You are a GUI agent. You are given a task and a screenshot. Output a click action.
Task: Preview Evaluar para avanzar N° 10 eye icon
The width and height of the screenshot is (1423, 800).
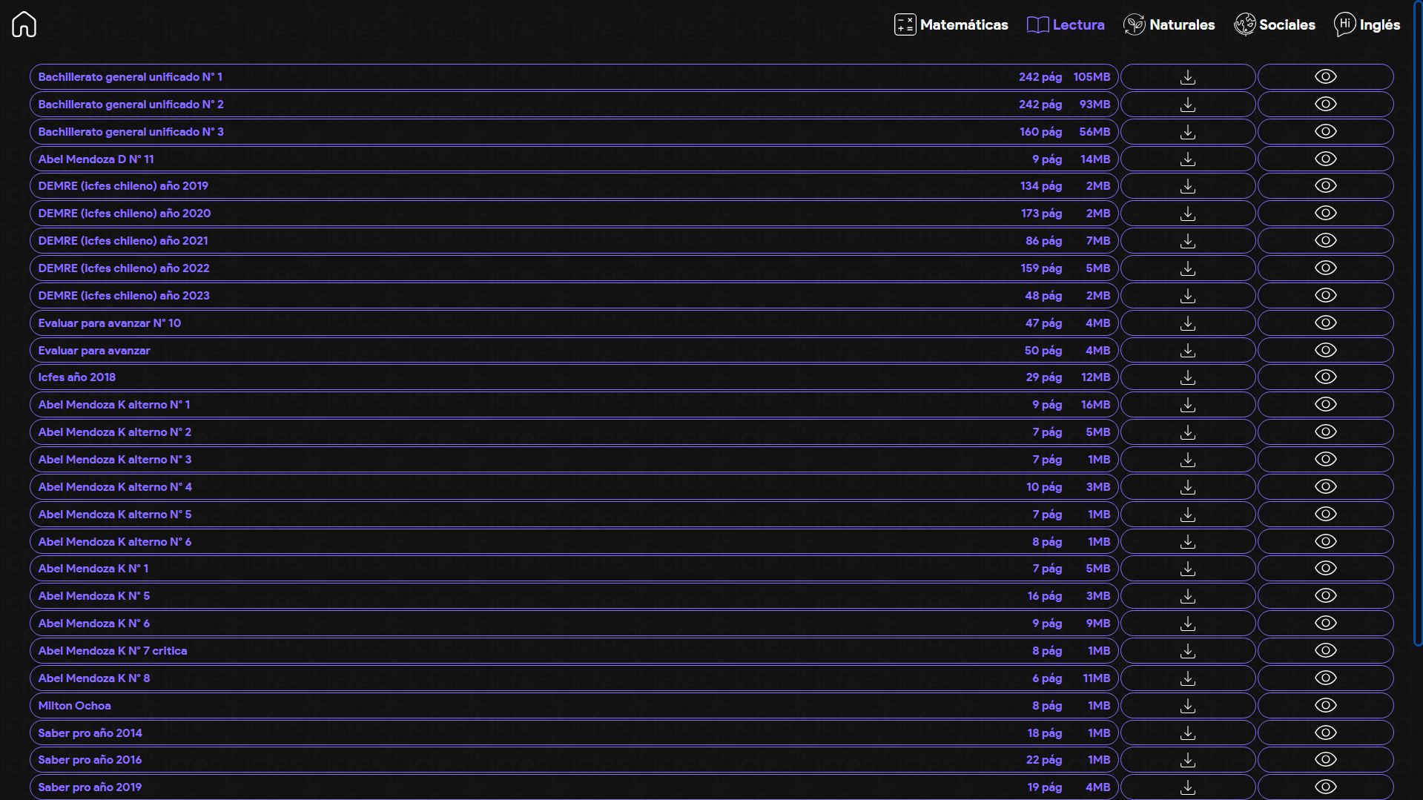point(1326,323)
